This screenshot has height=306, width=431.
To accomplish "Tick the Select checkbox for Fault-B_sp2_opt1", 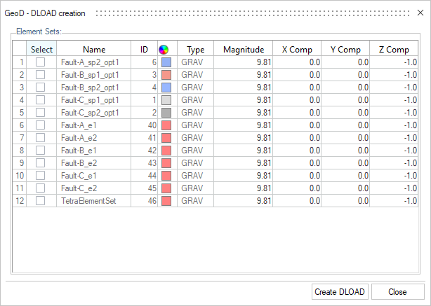I will [x=41, y=88].
